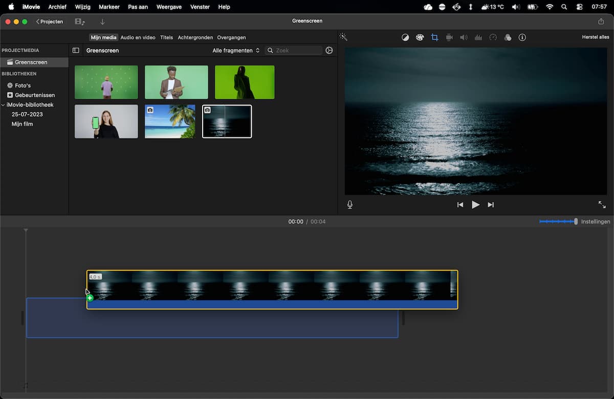614x399 pixels.
Task: Show clip information icon
Action: click(522, 37)
